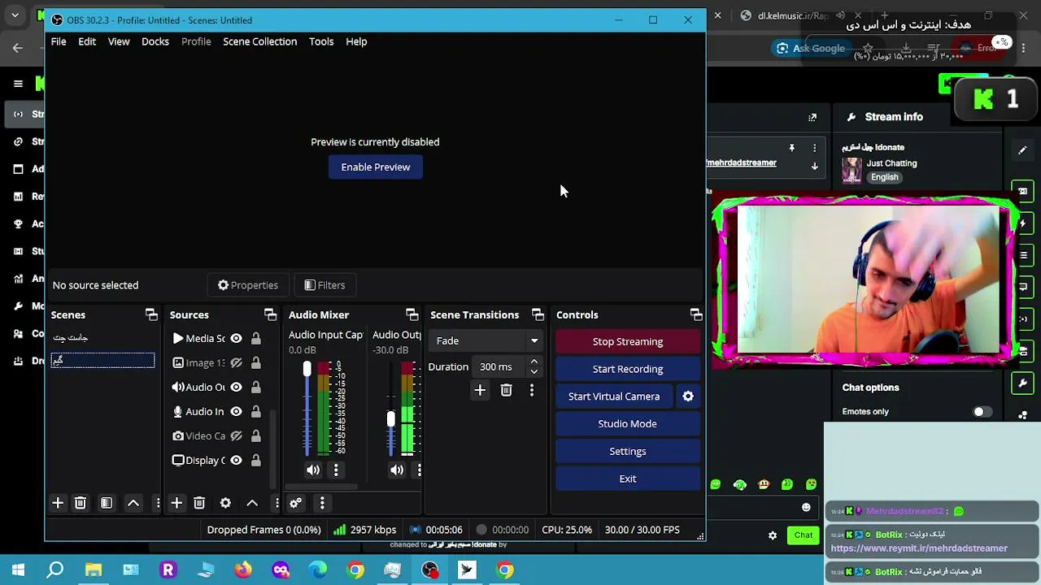Viewport: 1041px width, 585px height.
Task: Open the Audio Mixer toolbar options menu
Action: [322, 503]
